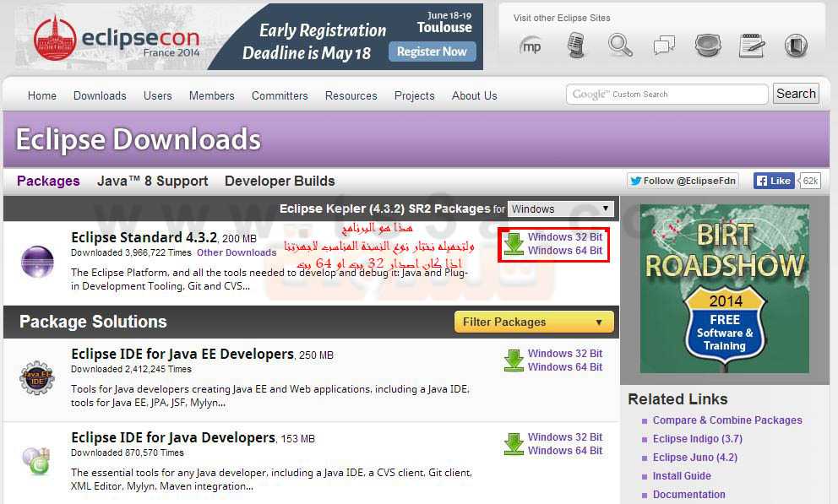
Task: Download Eclipse Standard Windows 64 Bit
Action: tap(565, 251)
